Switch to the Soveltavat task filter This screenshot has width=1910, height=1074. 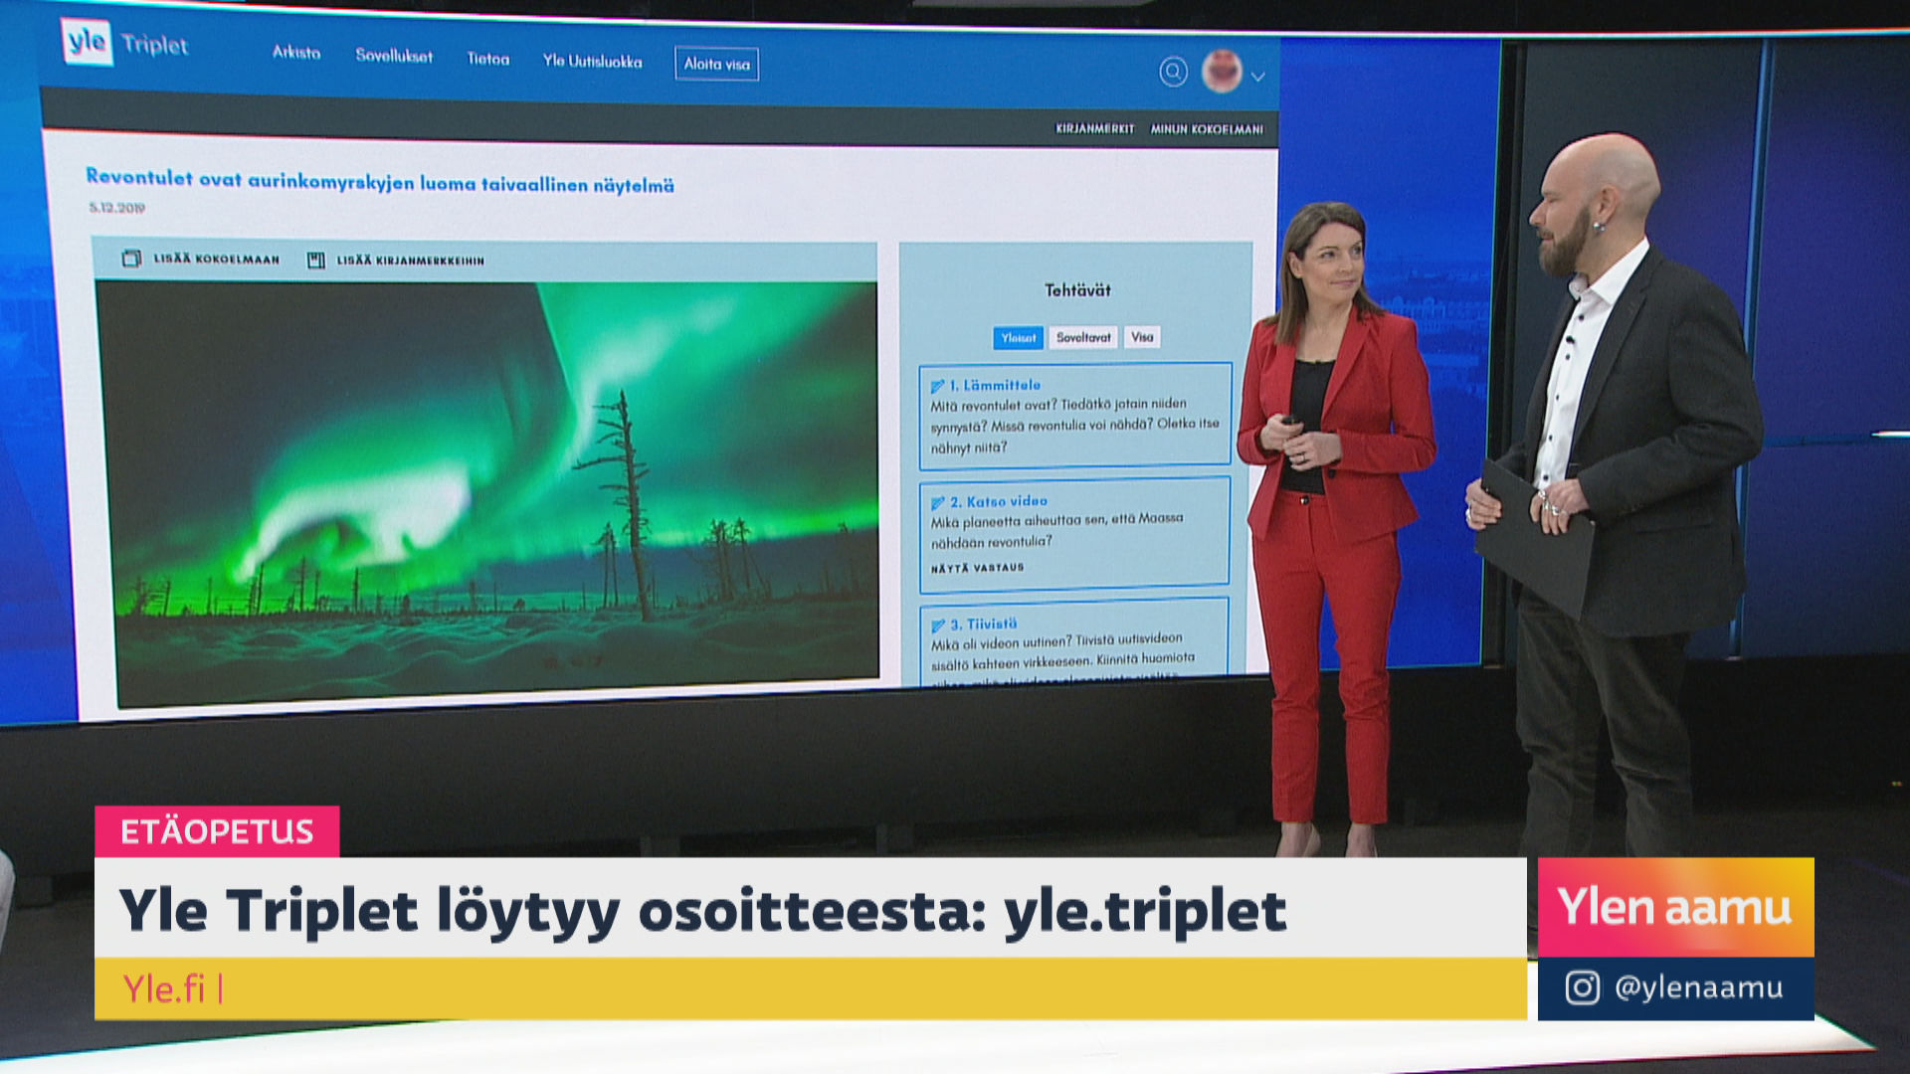pos(1083,338)
